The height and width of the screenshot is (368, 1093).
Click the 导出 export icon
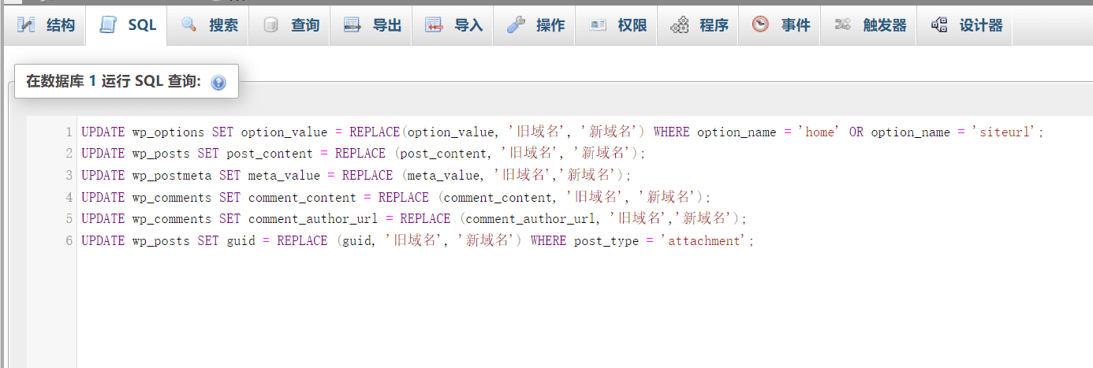coord(353,25)
